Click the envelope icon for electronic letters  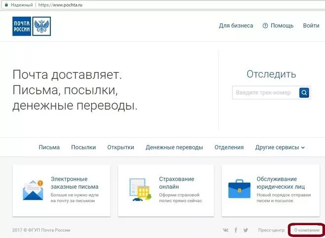33,190
